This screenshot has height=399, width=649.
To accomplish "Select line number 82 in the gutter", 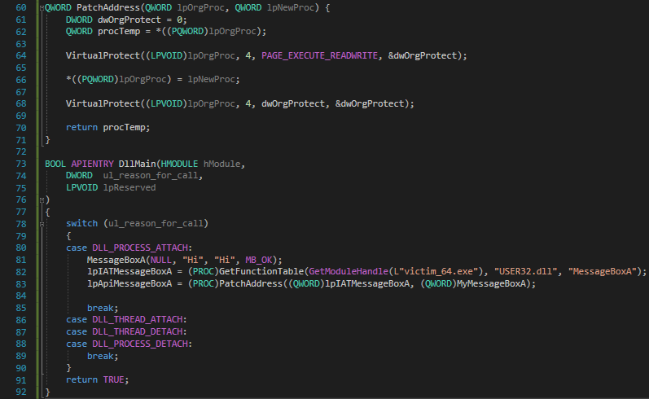I will 20,272.
